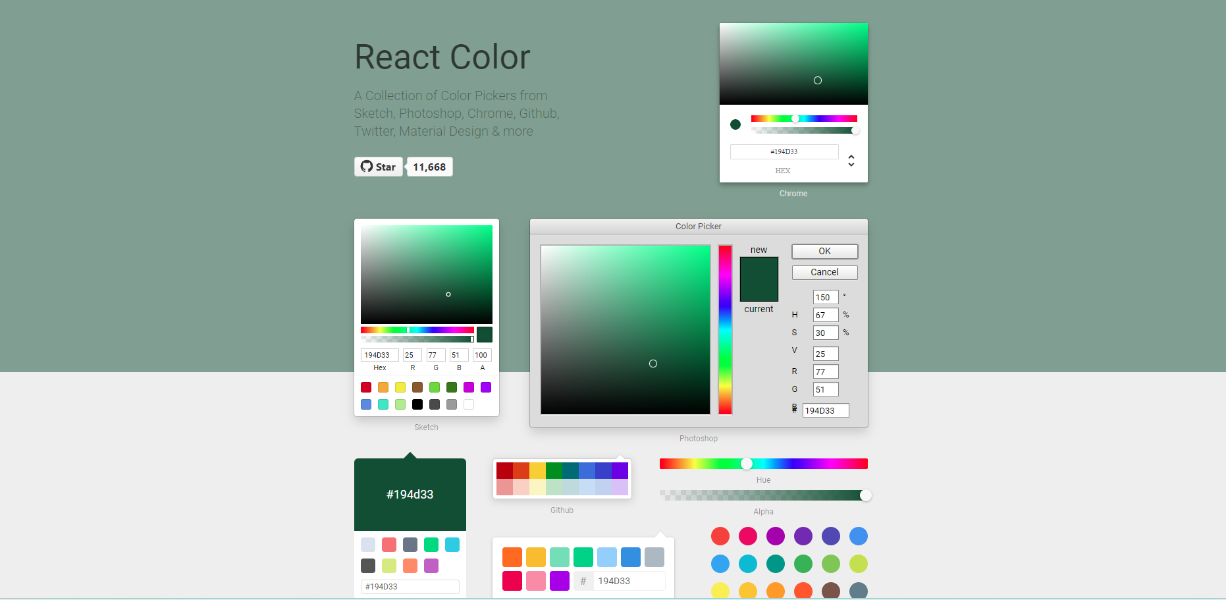Select the mint swatch in Twitter picker
Screen dimensions: 1226x600
[x=560, y=557]
